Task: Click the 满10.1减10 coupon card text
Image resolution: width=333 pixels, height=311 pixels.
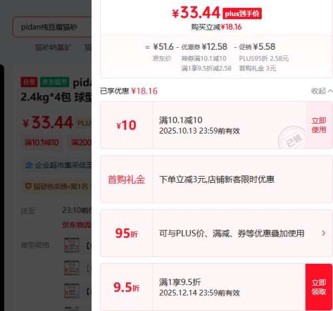Action: pyautogui.click(x=180, y=120)
